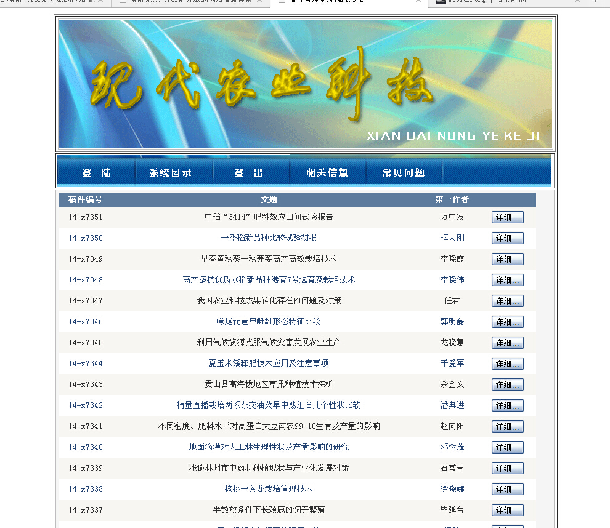Click 详细 button for manuscript 14-x7344
Viewport: 610px width, 528px height.
pos(507,364)
